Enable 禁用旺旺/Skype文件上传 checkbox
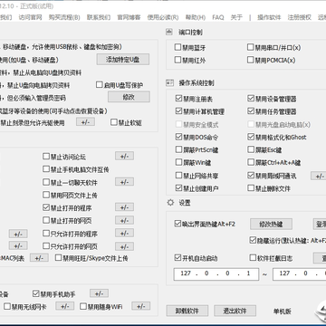 click(x=58, y=258)
